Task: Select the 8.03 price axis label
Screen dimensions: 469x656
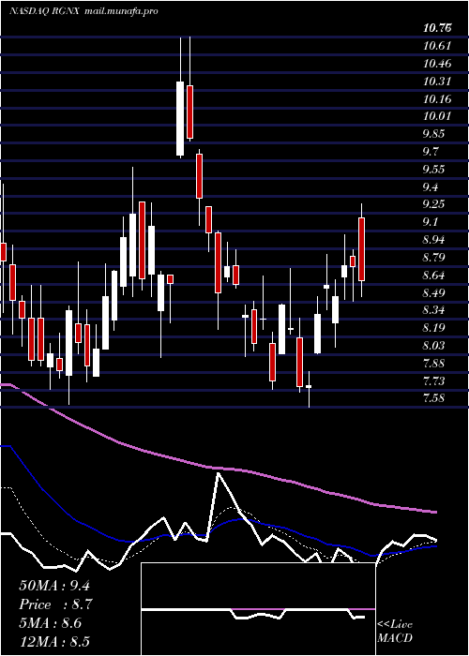Action: coord(433,345)
